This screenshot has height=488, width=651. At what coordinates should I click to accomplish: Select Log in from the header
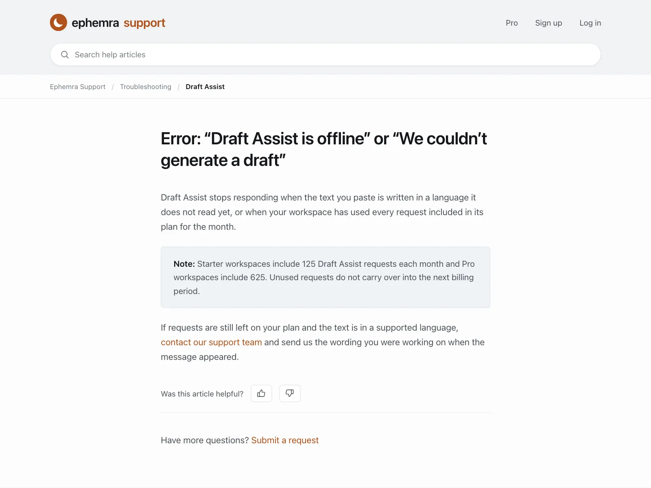[590, 23]
